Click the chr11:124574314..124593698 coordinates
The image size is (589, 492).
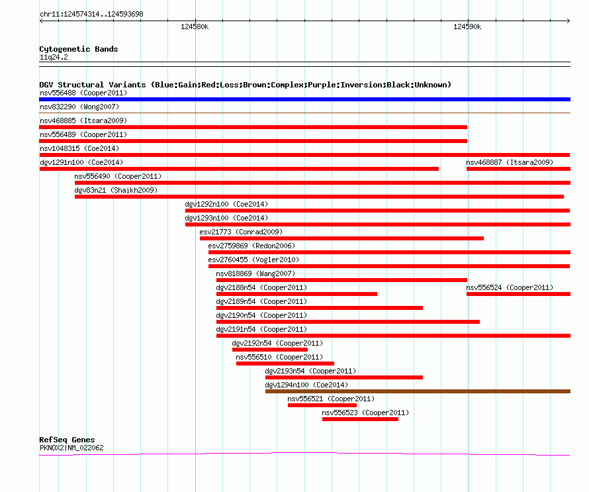point(91,14)
